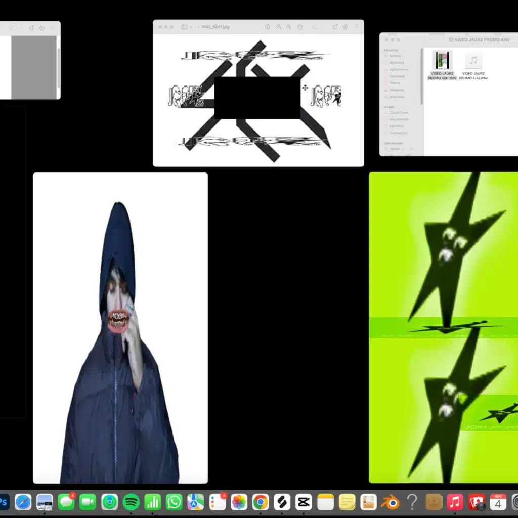Open WhatsApp from the dock

click(x=174, y=502)
